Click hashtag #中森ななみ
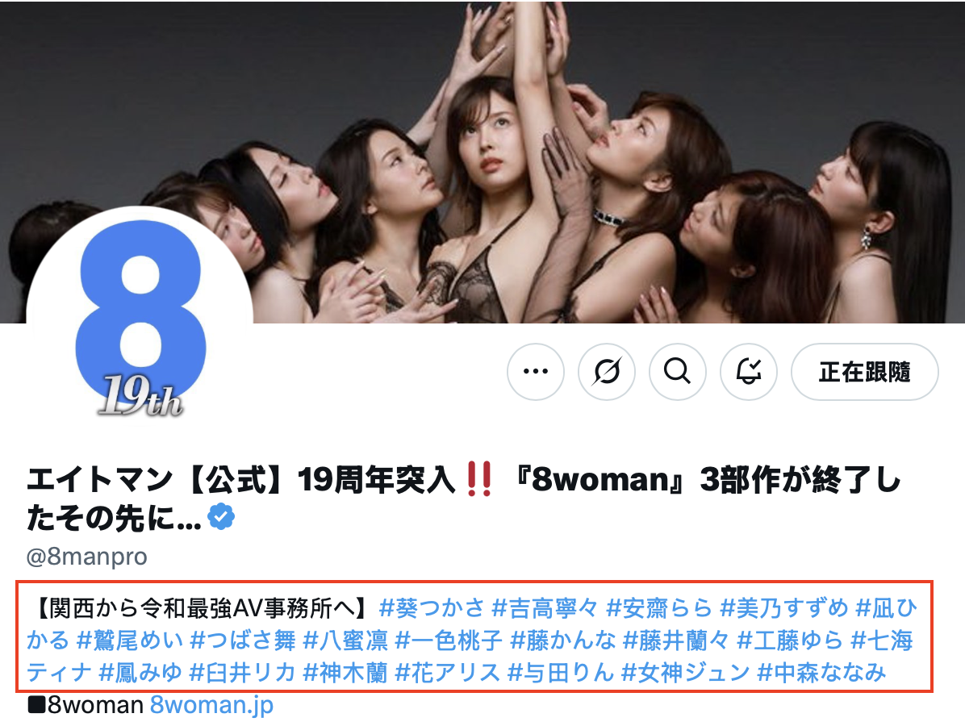This screenshot has height=726, width=965. [821, 673]
